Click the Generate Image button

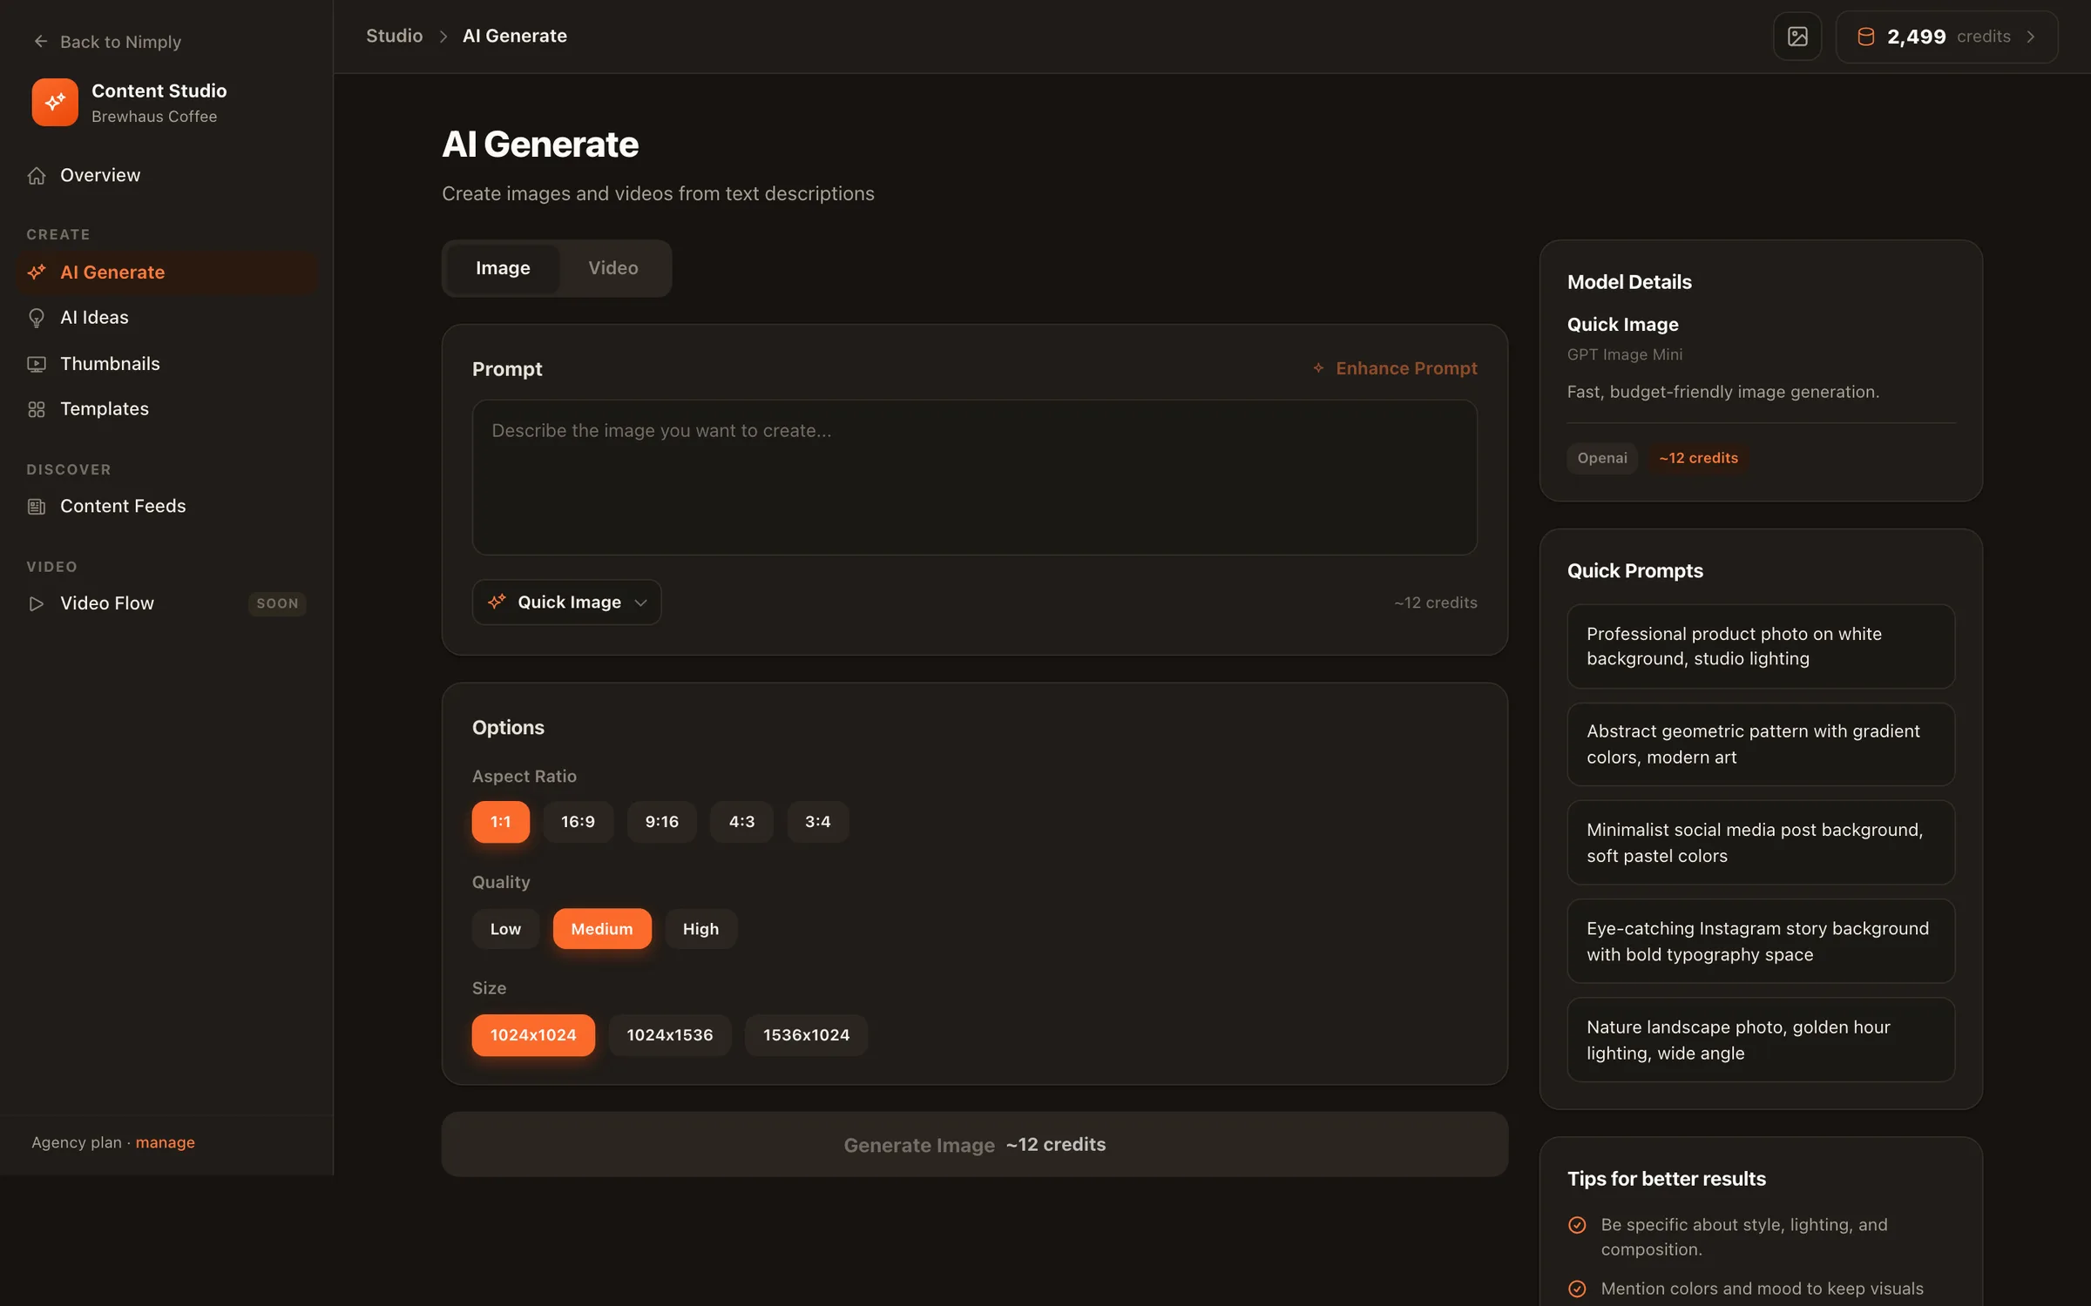pos(974,1145)
